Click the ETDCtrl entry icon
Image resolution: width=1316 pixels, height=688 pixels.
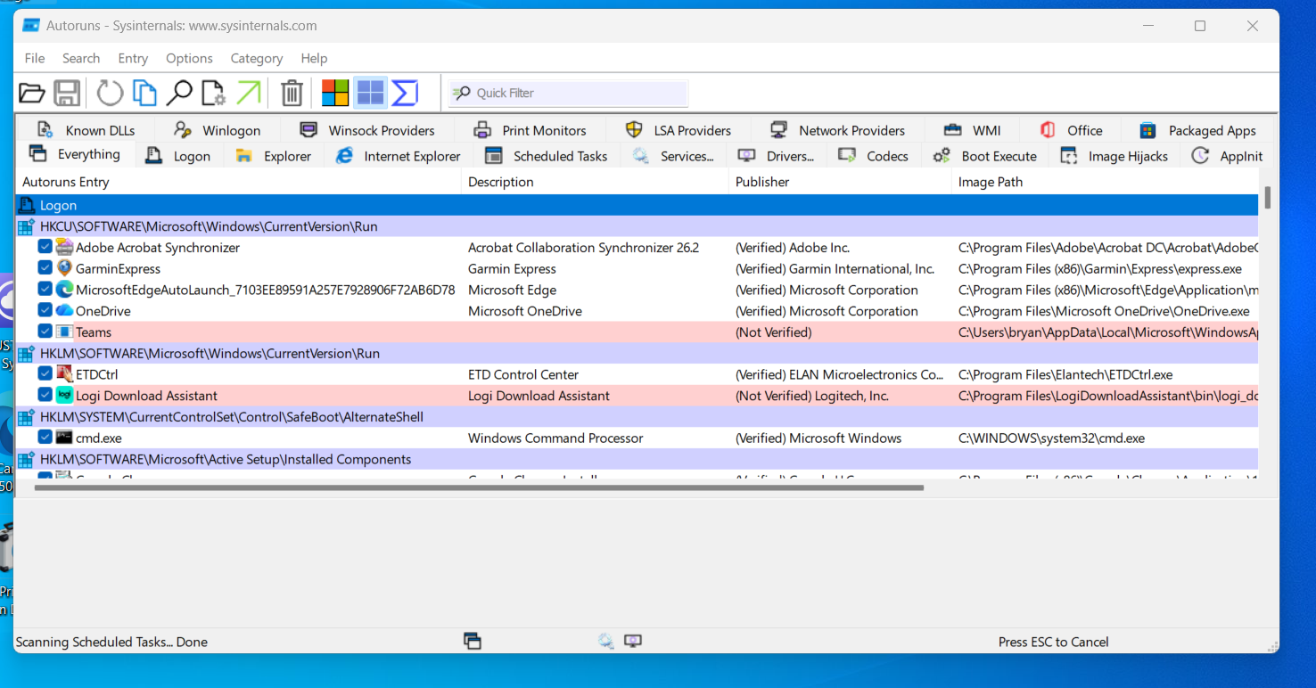pyautogui.click(x=64, y=374)
